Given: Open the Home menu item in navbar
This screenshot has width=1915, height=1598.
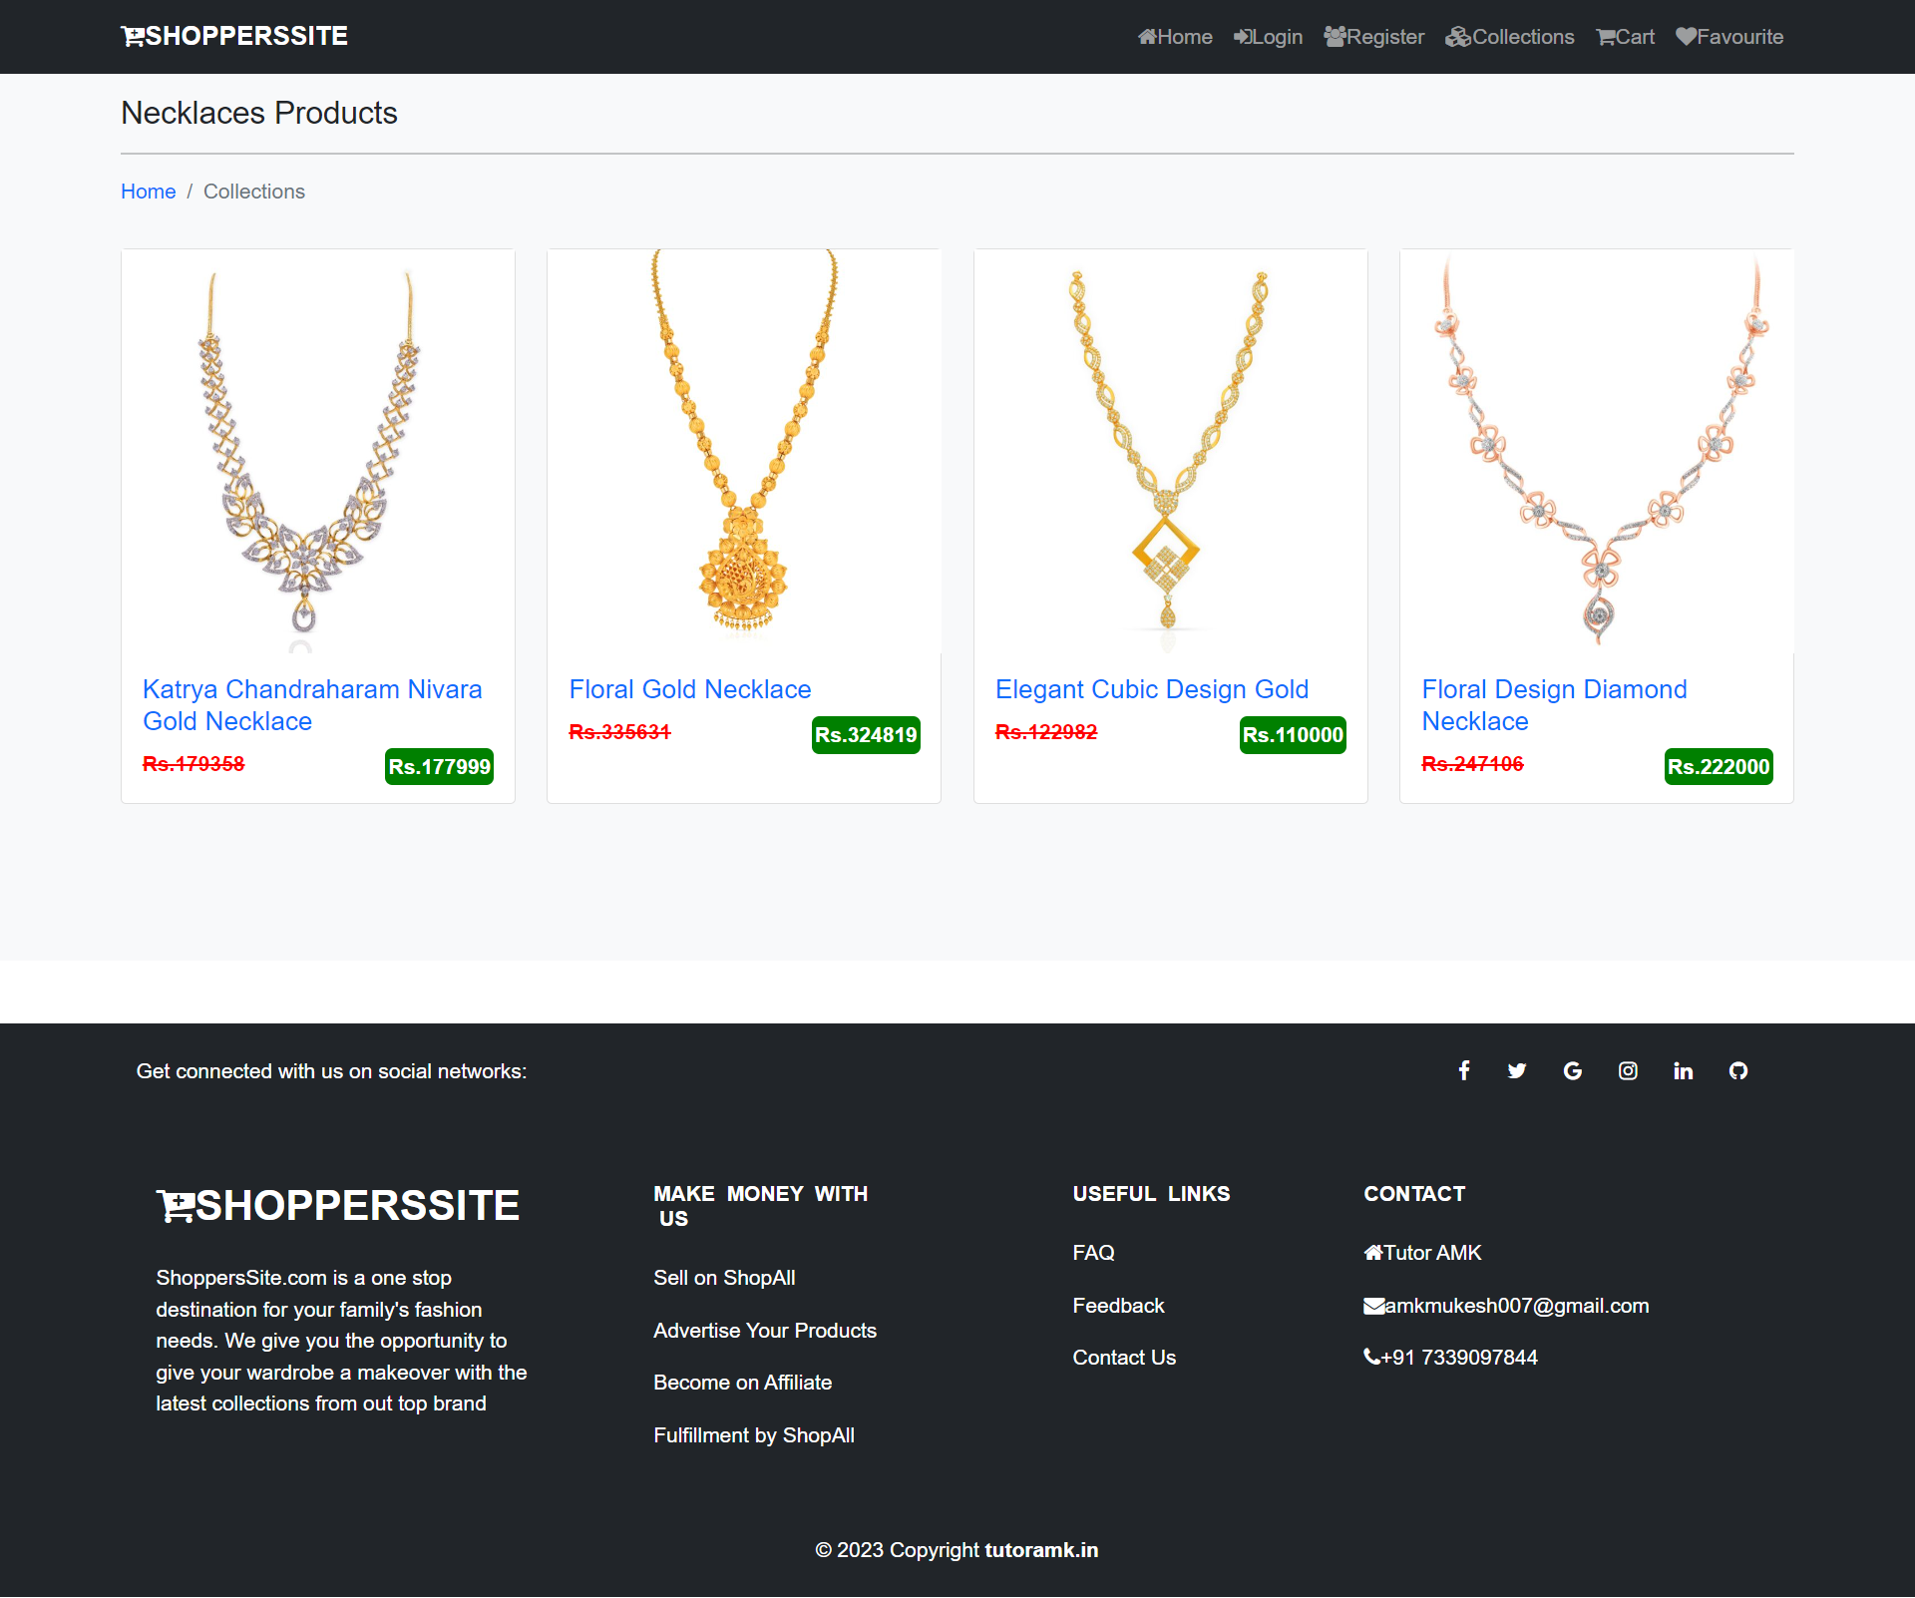Looking at the screenshot, I should pos(1175,37).
